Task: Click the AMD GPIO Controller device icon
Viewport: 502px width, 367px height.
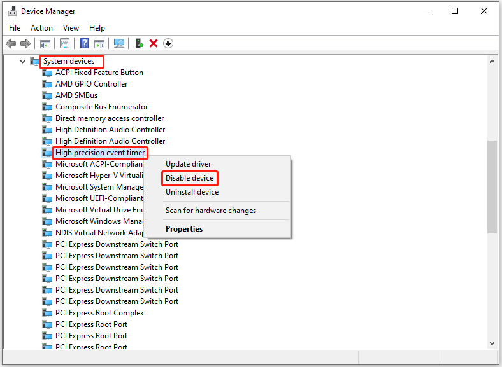Action: point(47,84)
